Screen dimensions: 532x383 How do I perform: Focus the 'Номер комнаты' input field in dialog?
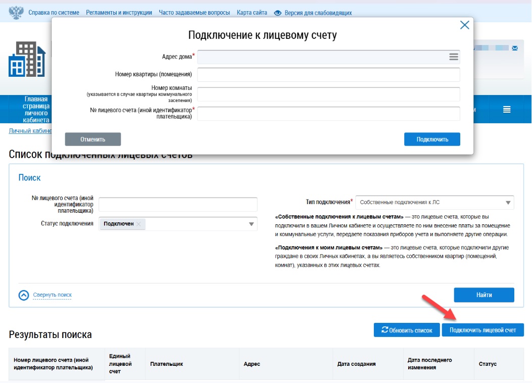pyautogui.click(x=328, y=94)
